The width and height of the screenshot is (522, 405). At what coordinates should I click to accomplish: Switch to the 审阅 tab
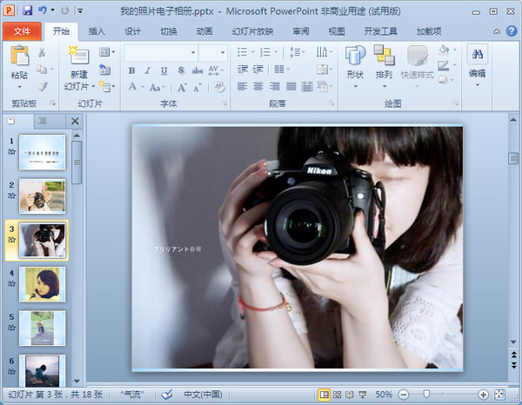[x=301, y=31]
